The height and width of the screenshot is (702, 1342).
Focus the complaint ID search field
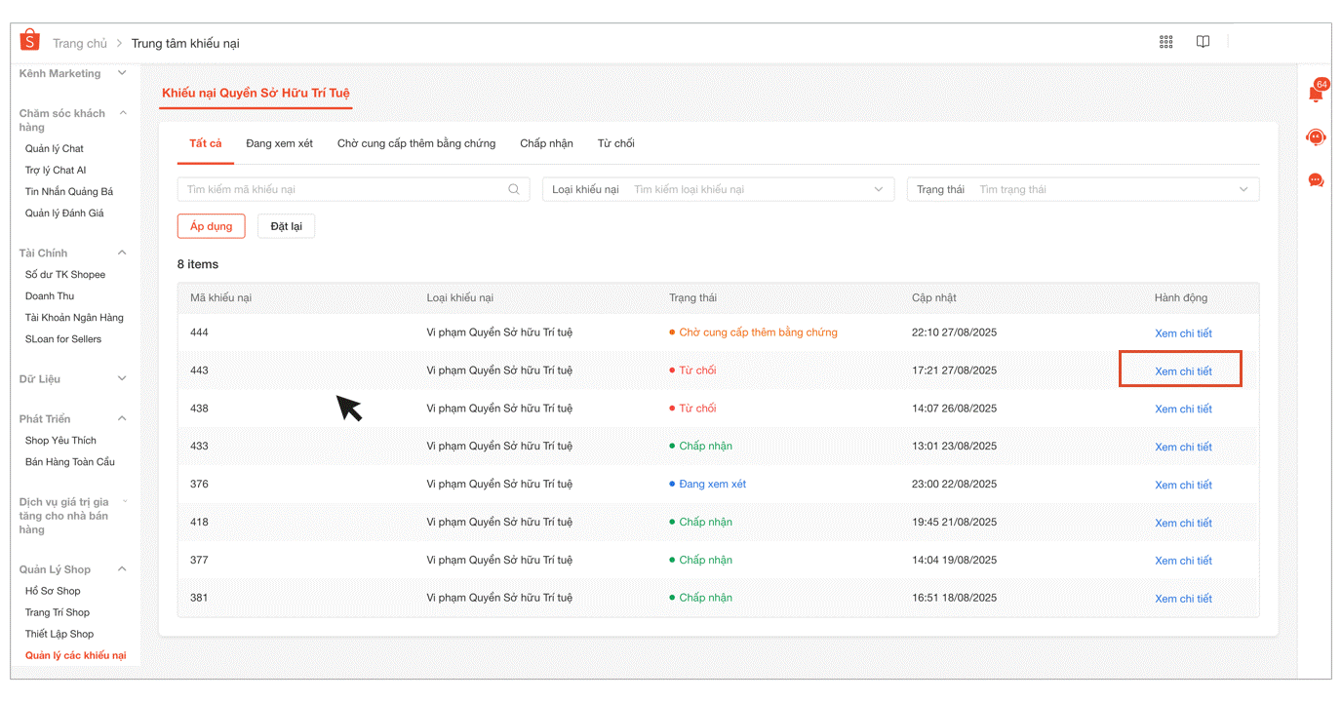click(x=343, y=189)
